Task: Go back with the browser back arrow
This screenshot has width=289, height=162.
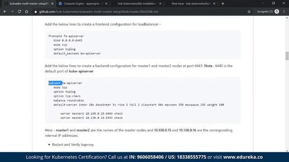Action: pos(5,12)
